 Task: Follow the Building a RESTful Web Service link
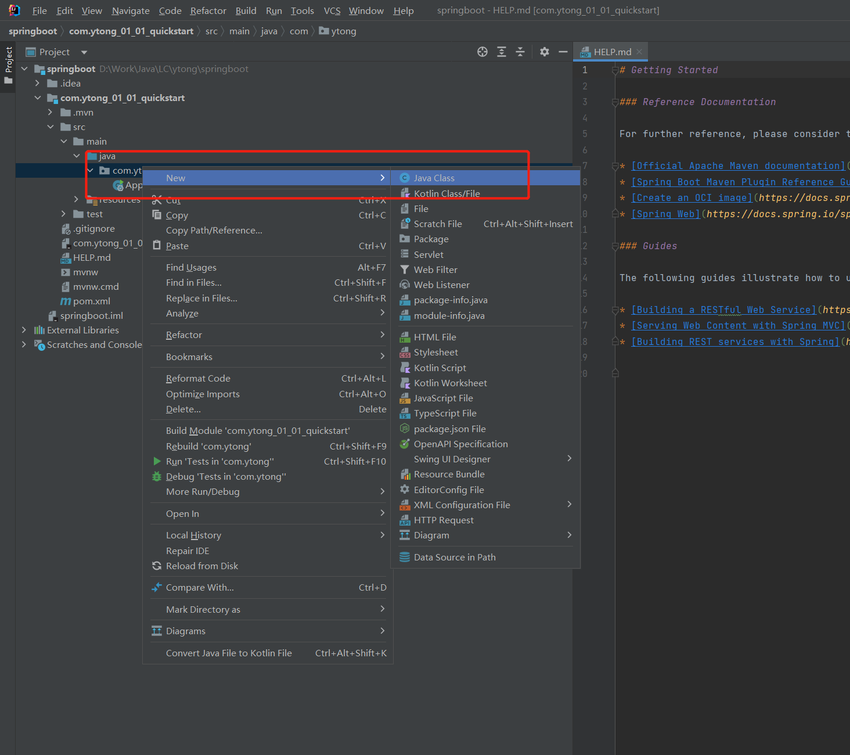tap(723, 310)
